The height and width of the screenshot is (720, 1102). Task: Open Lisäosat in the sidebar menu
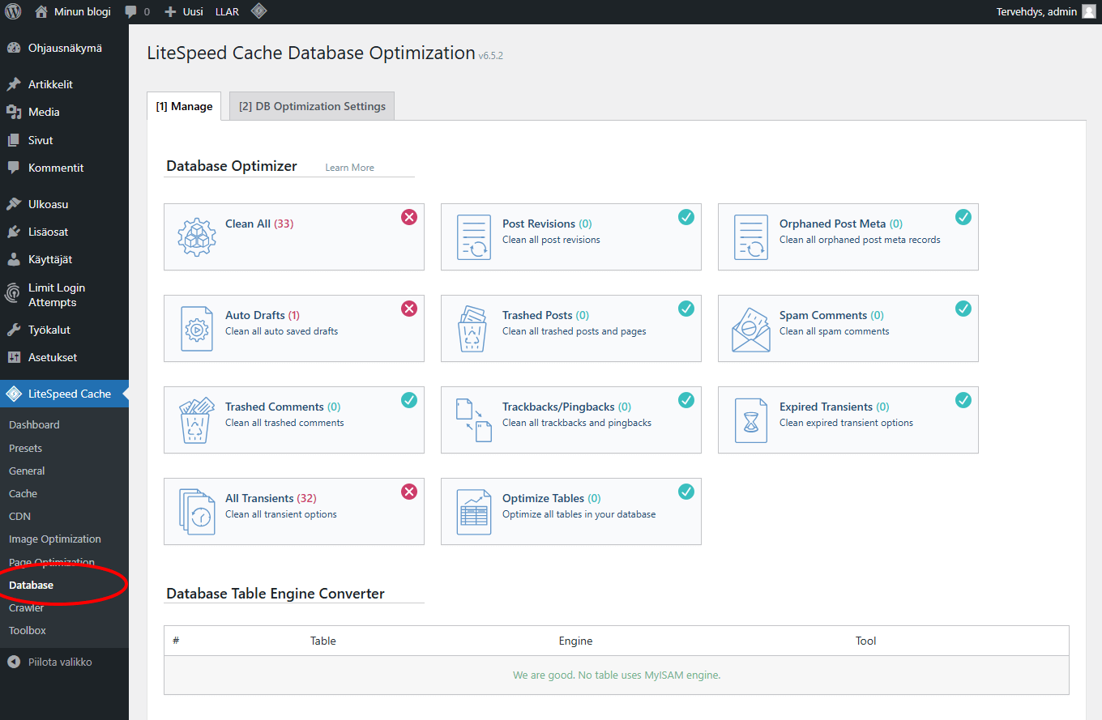(64, 232)
